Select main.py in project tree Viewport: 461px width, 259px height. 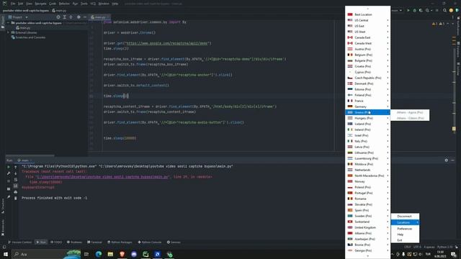coord(23,27)
